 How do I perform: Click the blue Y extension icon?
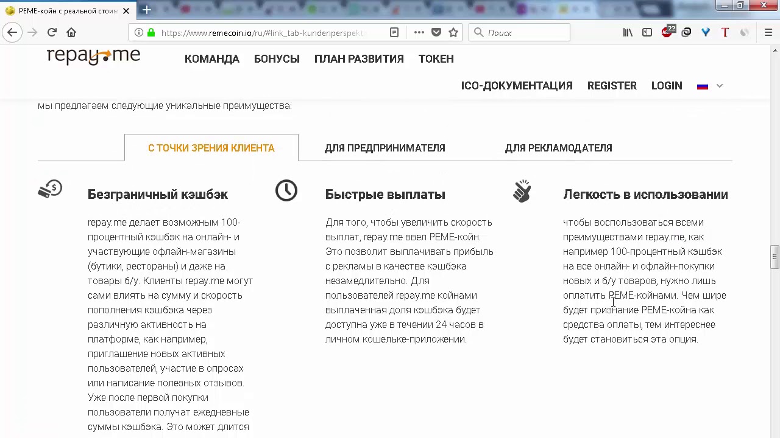point(706,33)
